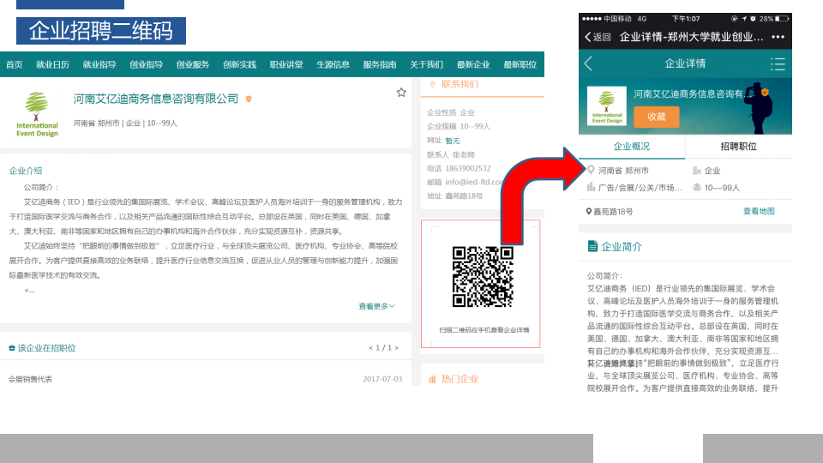Tap the industry icon beside 广告/会展/公关

591,187
